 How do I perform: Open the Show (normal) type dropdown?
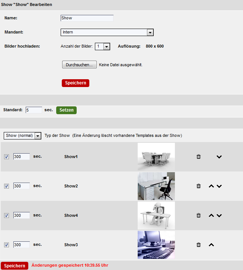click(22, 136)
